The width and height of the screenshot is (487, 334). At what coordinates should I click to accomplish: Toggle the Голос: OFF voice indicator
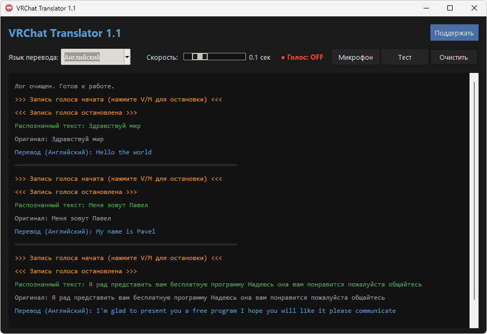(302, 58)
